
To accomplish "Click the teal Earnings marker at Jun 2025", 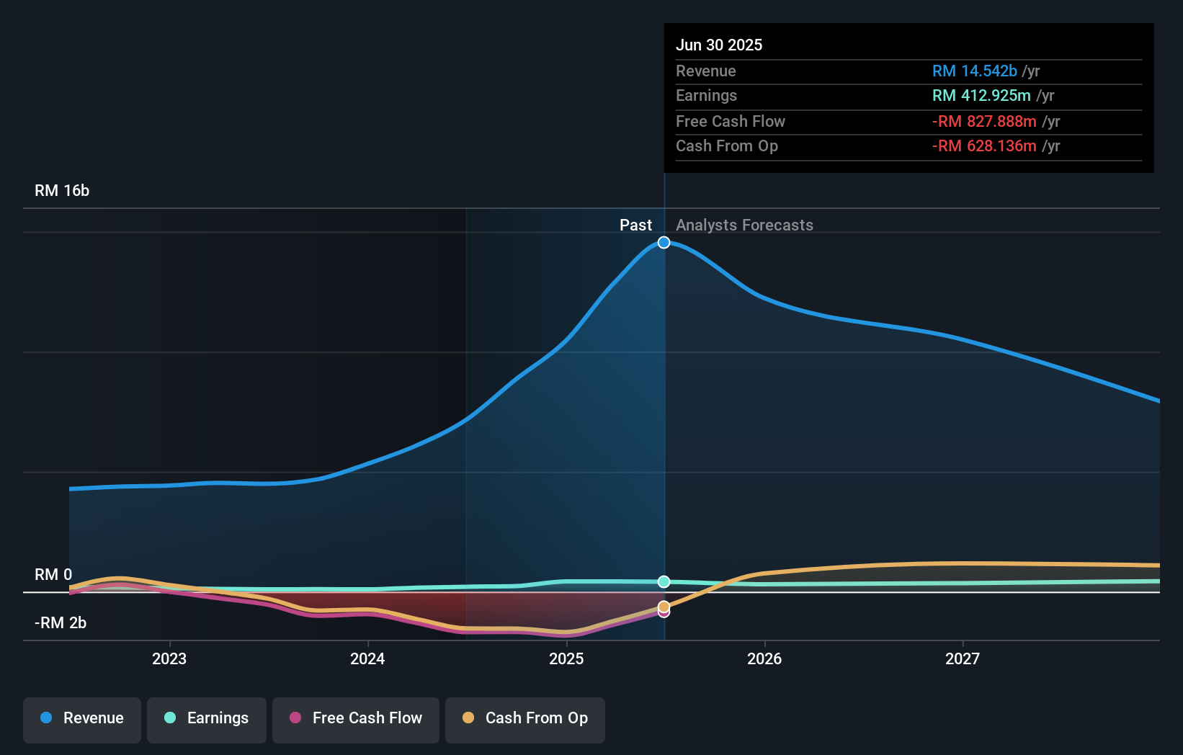I will click(664, 581).
